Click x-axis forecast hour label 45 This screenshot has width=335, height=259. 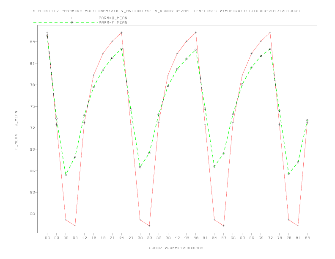click(187, 238)
